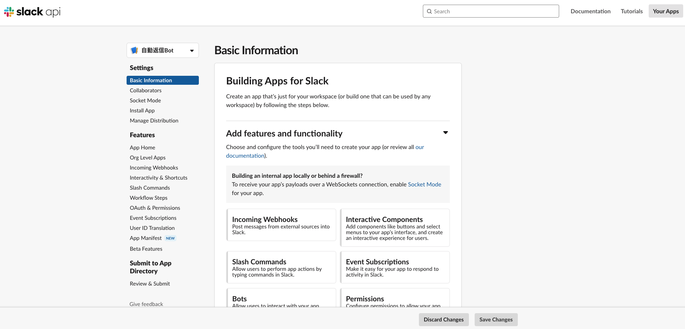Screen dimensions: 685x329
Task: Open OAuth & Permissions
Action: [155, 208]
